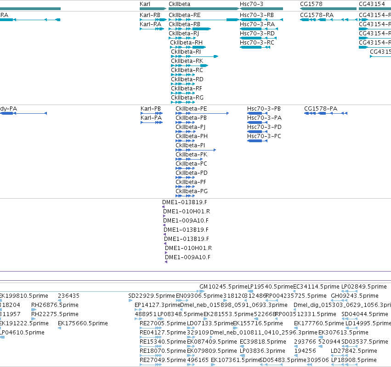
Task: Select the Karl-RA transcript label
Action: tap(150, 24)
